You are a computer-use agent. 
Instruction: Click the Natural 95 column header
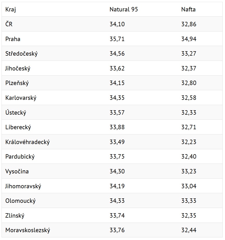coord(124,9)
